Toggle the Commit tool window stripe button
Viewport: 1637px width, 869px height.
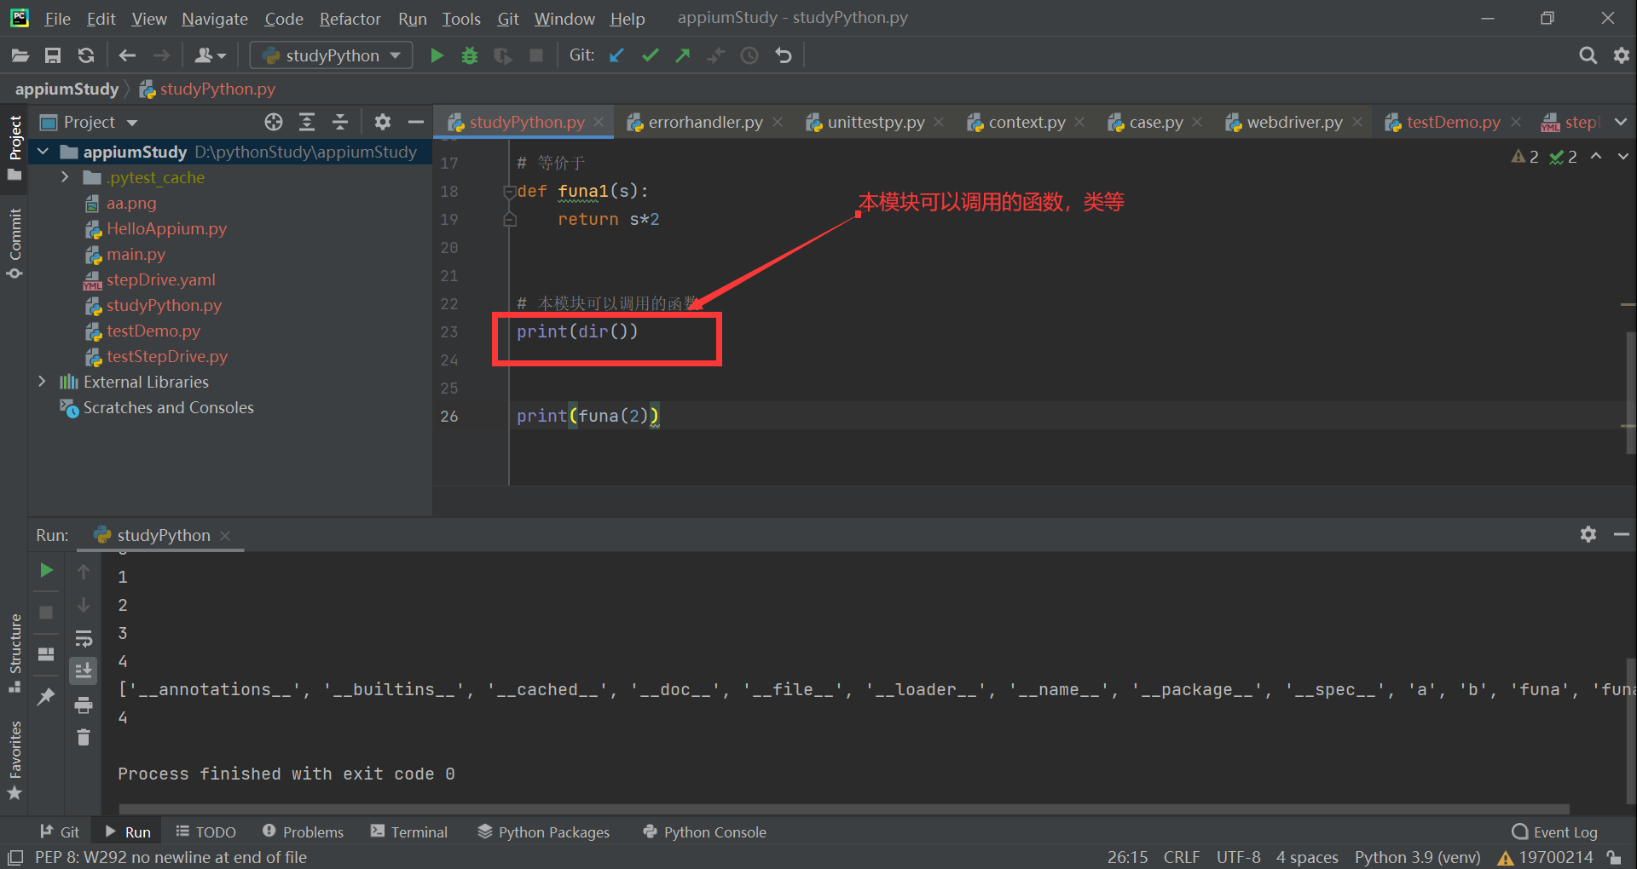tap(14, 243)
